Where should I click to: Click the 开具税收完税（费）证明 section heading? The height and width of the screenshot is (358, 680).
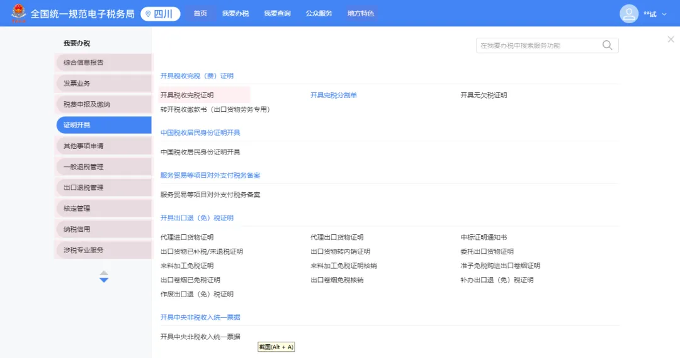click(197, 75)
